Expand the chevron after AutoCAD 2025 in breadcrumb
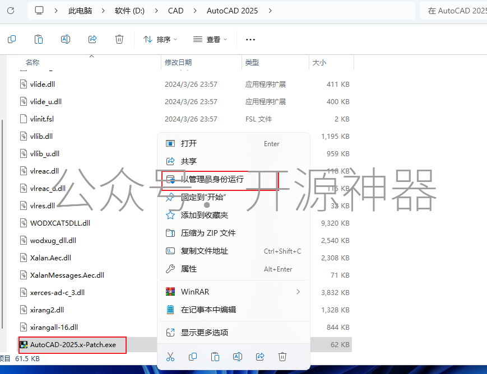Image resolution: width=487 pixels, height=374 pixels. point(270,11)
